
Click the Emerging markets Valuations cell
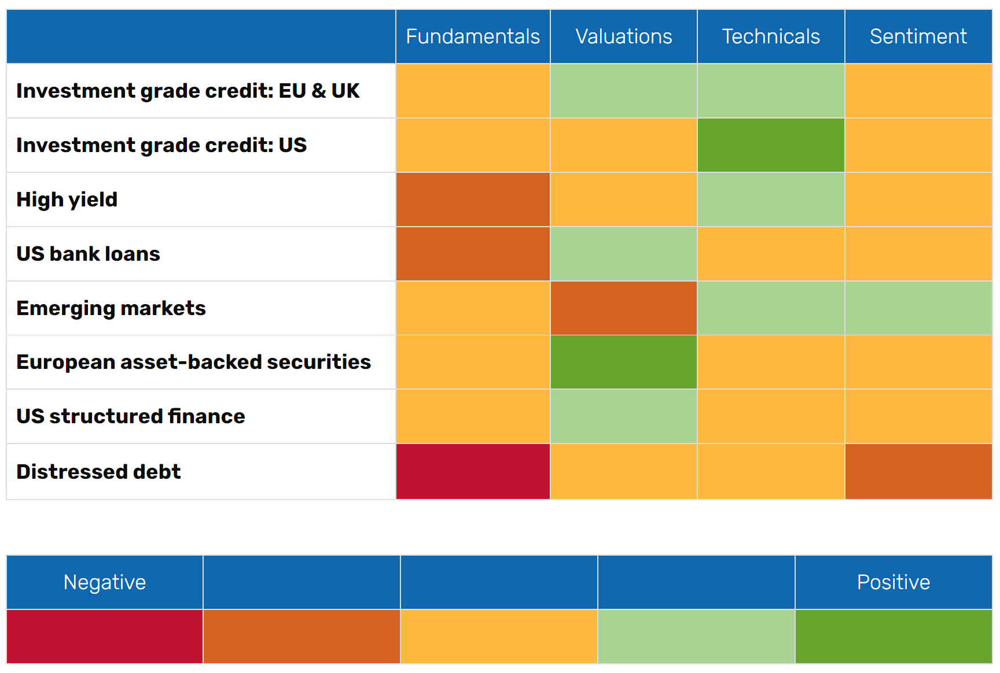click(623, 308)
